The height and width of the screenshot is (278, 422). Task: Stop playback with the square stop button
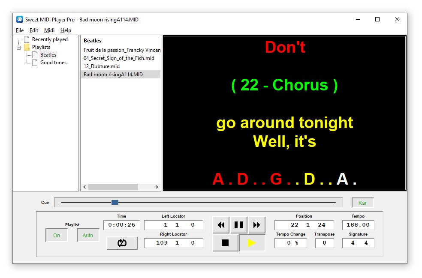(x=225, y=243)
